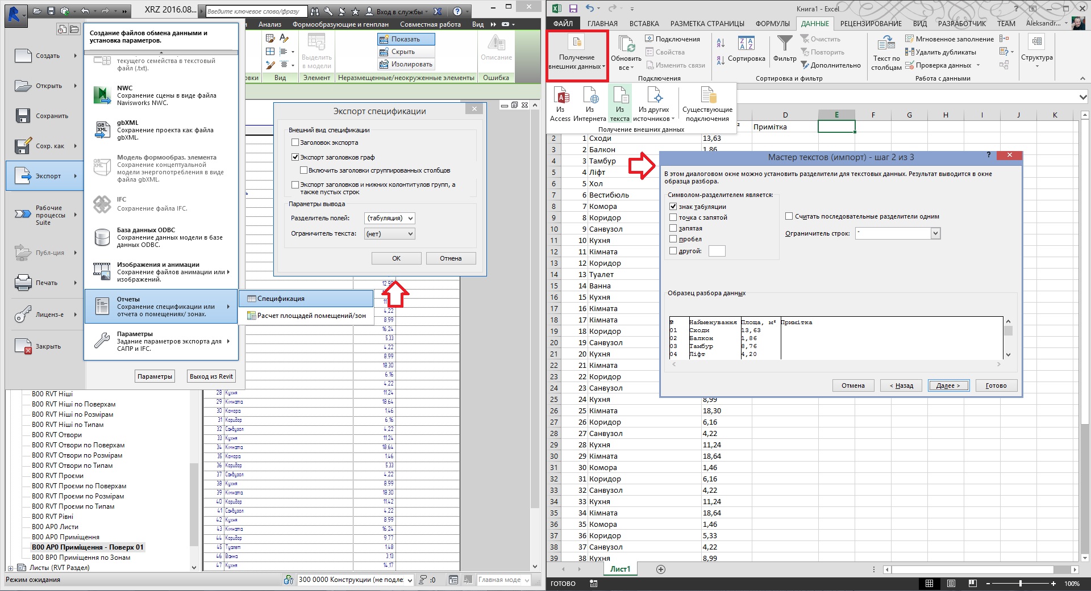Click OK in Экспорт спецификации dialog
Screen dimensions: 1091x591
(396, 258)
